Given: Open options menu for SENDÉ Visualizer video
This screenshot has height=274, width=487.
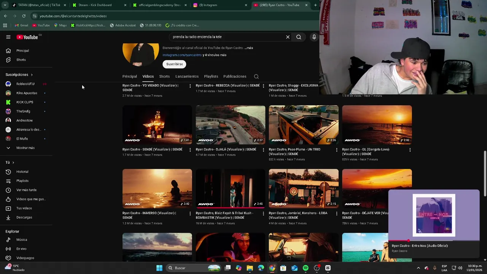Looking at the screenshot, I should click(x=190, y=150).
